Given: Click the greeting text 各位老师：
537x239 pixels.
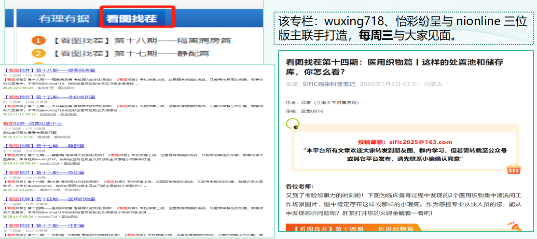Looking at the screenshot, I should point(300,186).
